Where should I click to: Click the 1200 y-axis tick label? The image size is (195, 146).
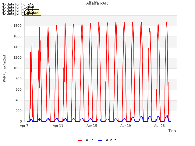click(18, 57)
